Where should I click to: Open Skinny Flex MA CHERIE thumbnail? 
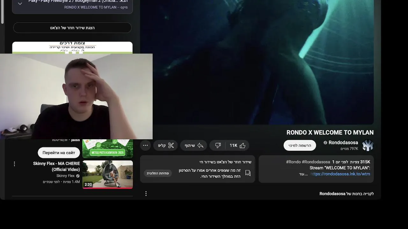pyautogui.click(x=108, y=174)
